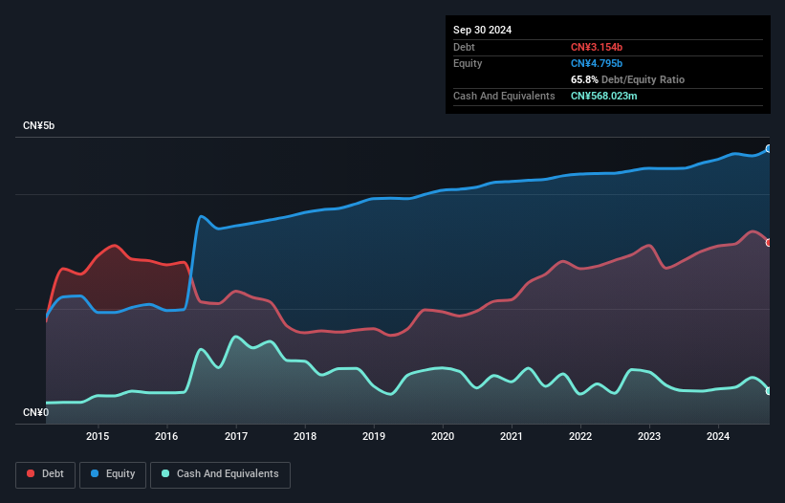Click the Equity label in tooltip
785x503 pixels.
coord(468,63)
